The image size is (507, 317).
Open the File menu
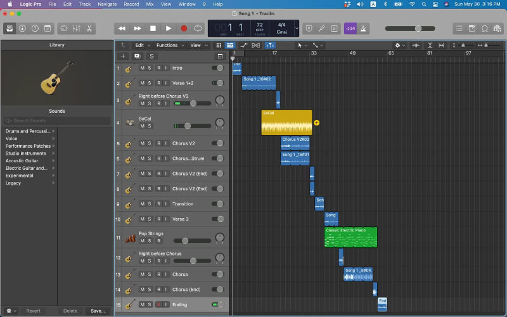coord(52,4)
